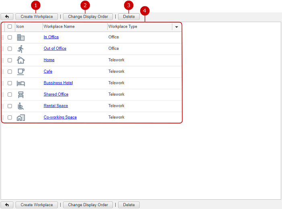
Task: Click the bed icon for Bussiness Hotel
Action: [x=21, y=83]
